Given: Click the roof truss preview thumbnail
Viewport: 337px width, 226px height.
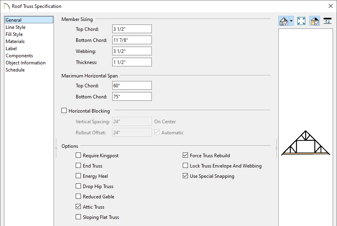Looking at the screenshot, I should 305,143.
